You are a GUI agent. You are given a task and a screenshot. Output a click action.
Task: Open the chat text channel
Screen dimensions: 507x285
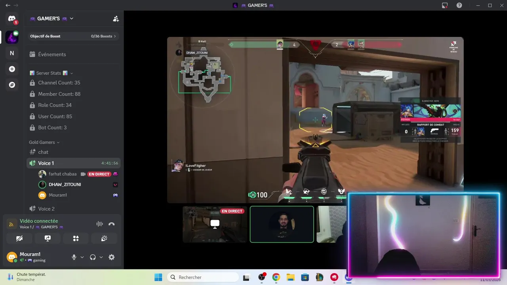point(73,152)
